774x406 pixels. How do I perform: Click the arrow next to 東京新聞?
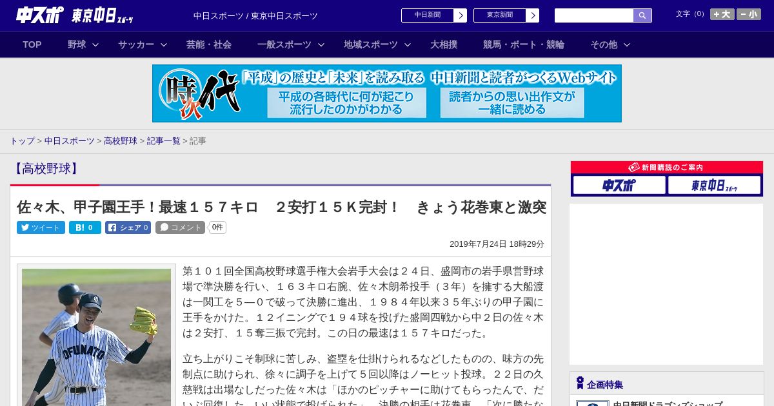(533, 15)
